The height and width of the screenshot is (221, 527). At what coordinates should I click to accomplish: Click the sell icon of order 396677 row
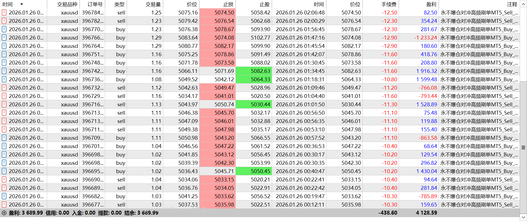(4, 205)
